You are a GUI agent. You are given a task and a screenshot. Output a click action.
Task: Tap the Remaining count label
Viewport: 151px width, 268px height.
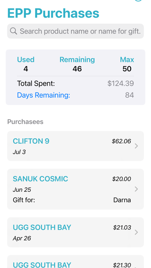tap(77, 60)
